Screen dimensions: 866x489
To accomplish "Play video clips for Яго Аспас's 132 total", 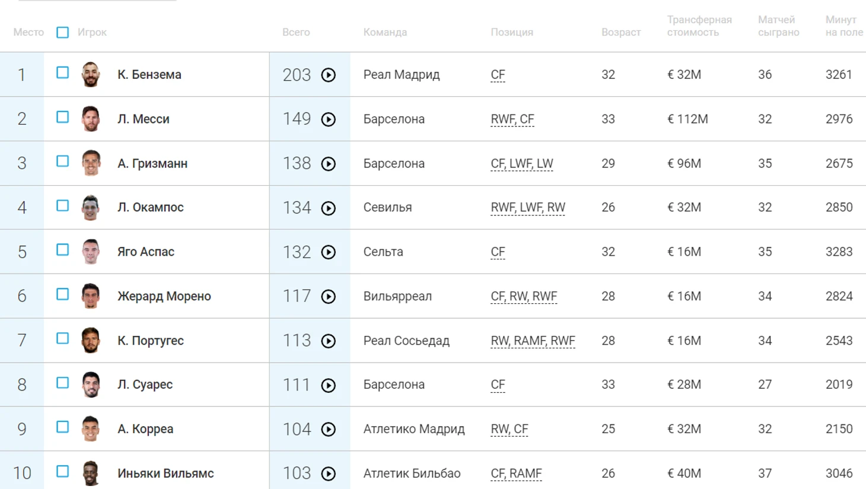I will pos(329,252).
